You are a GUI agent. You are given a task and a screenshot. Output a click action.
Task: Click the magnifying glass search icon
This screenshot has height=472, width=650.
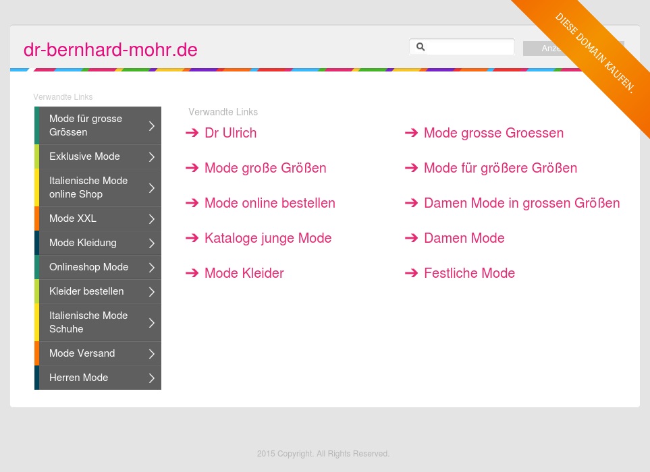click(x=421, y=47)
